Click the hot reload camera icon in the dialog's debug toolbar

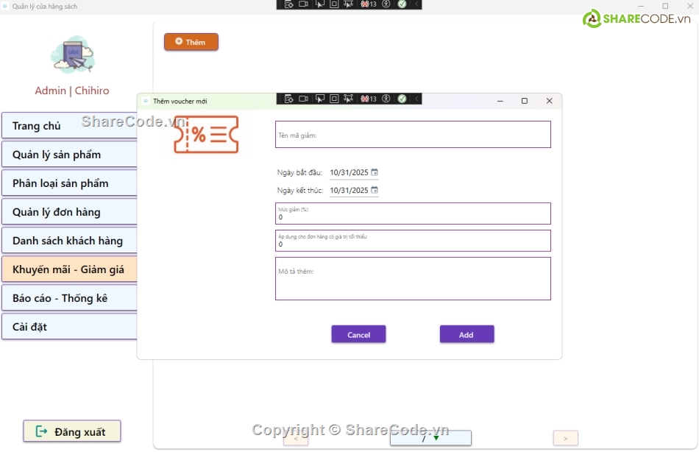[x=303, y=99]
